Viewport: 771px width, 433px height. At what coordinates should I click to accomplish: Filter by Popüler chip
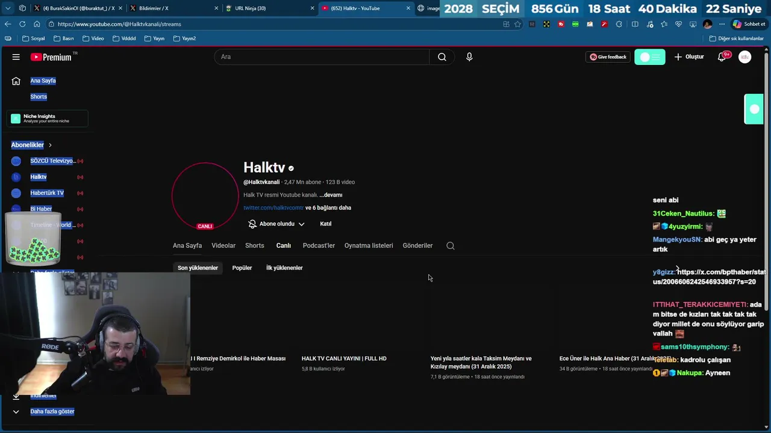242,268
